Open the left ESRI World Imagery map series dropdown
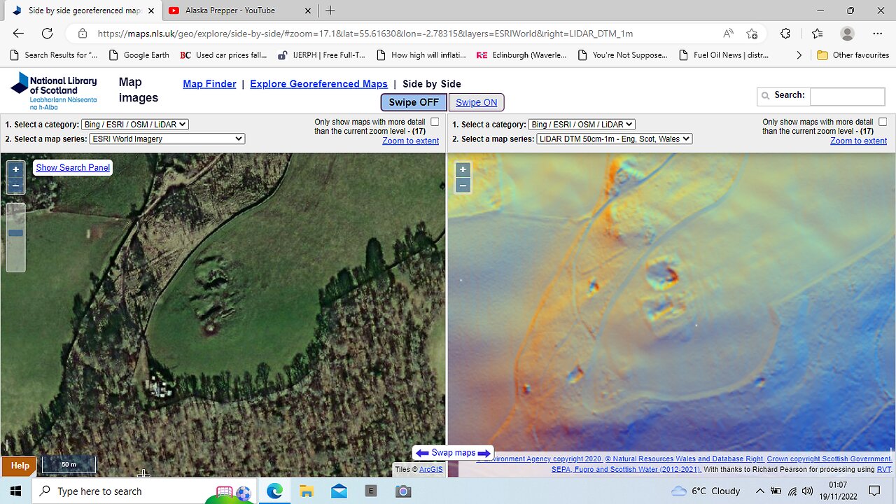This screenshot has width=896, height=504. [x=167, y=139]
